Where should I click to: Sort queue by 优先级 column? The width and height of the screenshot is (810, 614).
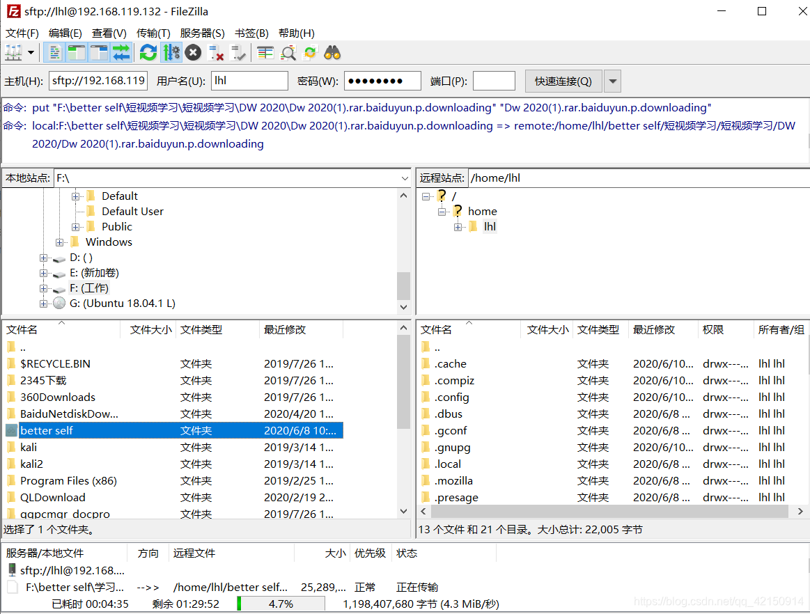[x=370, y=553]
